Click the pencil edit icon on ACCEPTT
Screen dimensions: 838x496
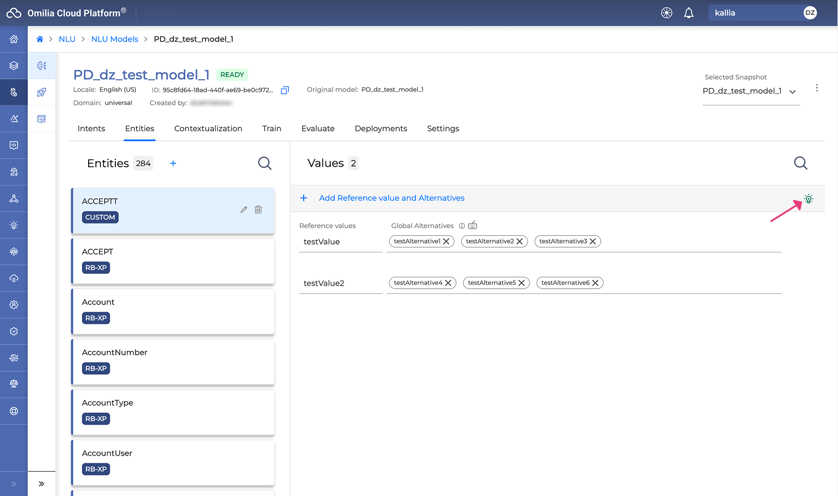244,210
